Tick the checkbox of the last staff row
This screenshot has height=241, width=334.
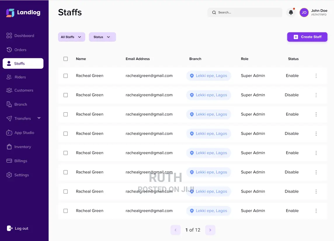pyautogui.click(x=66, y=211)
